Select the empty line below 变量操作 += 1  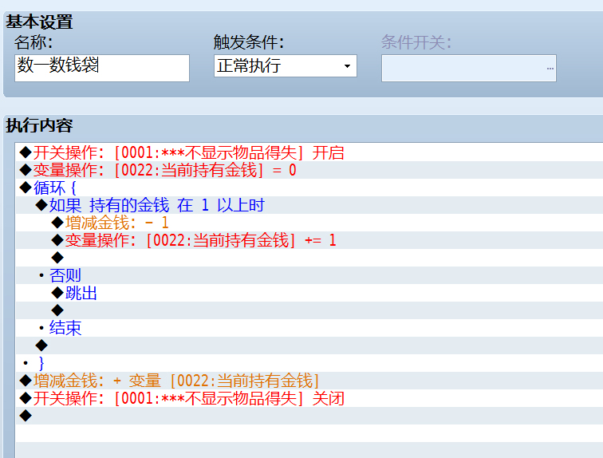309,258
